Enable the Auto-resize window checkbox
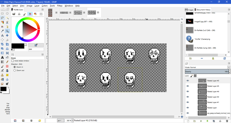Viewport: 231px width, 123px height. click(13, 61)
